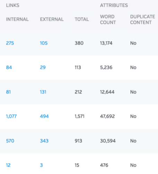Open the 3 external links value
The width and height of the screenshot is (158, 174).
point(41,165)
